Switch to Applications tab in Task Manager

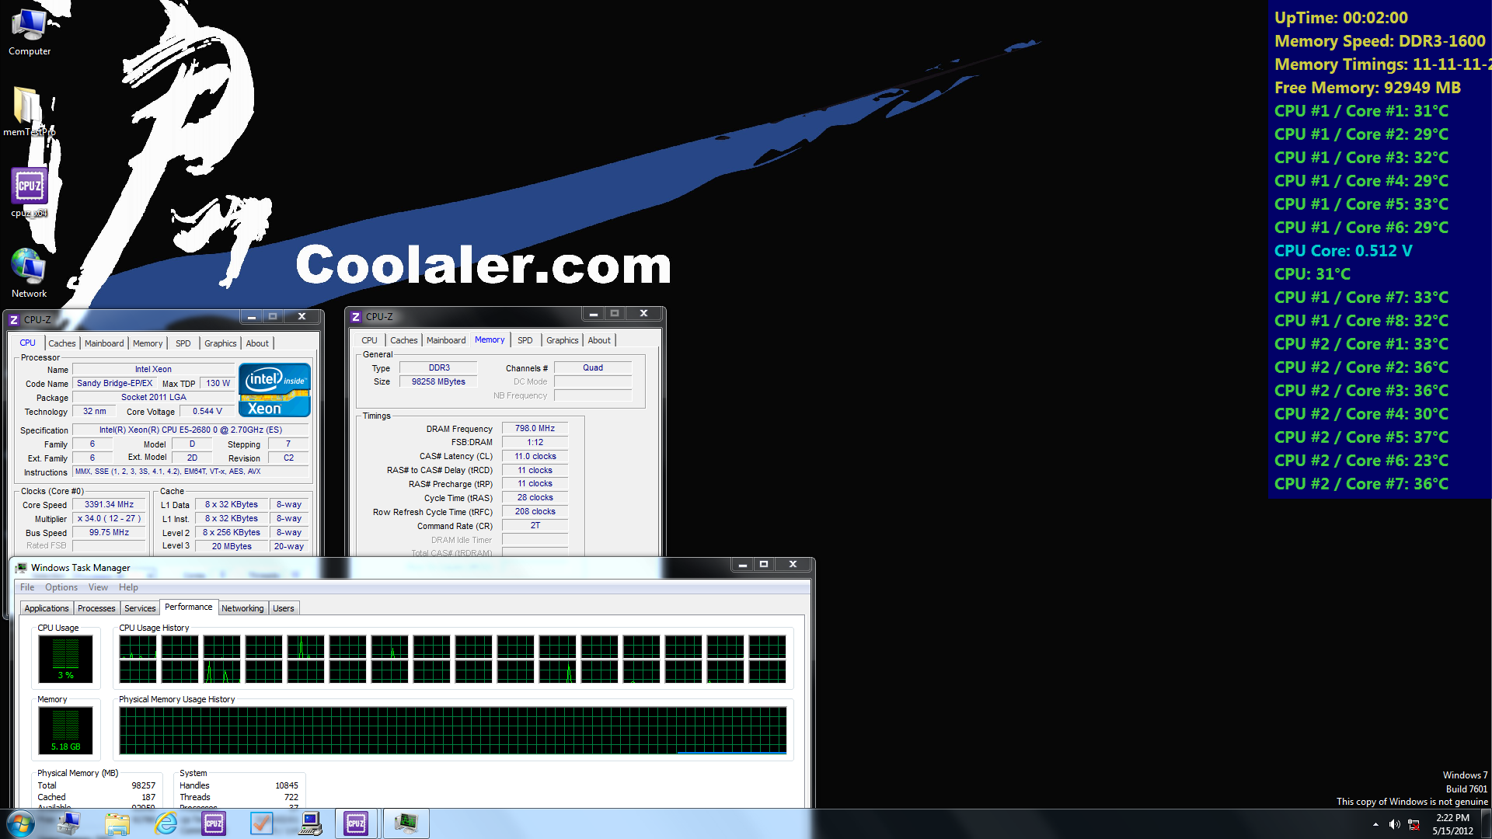47,608
